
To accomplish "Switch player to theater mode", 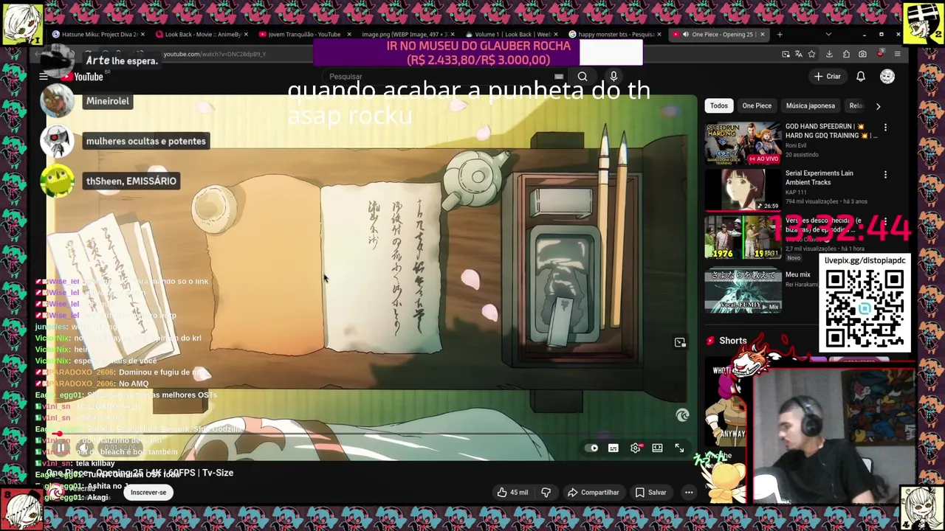I will 658,448.
